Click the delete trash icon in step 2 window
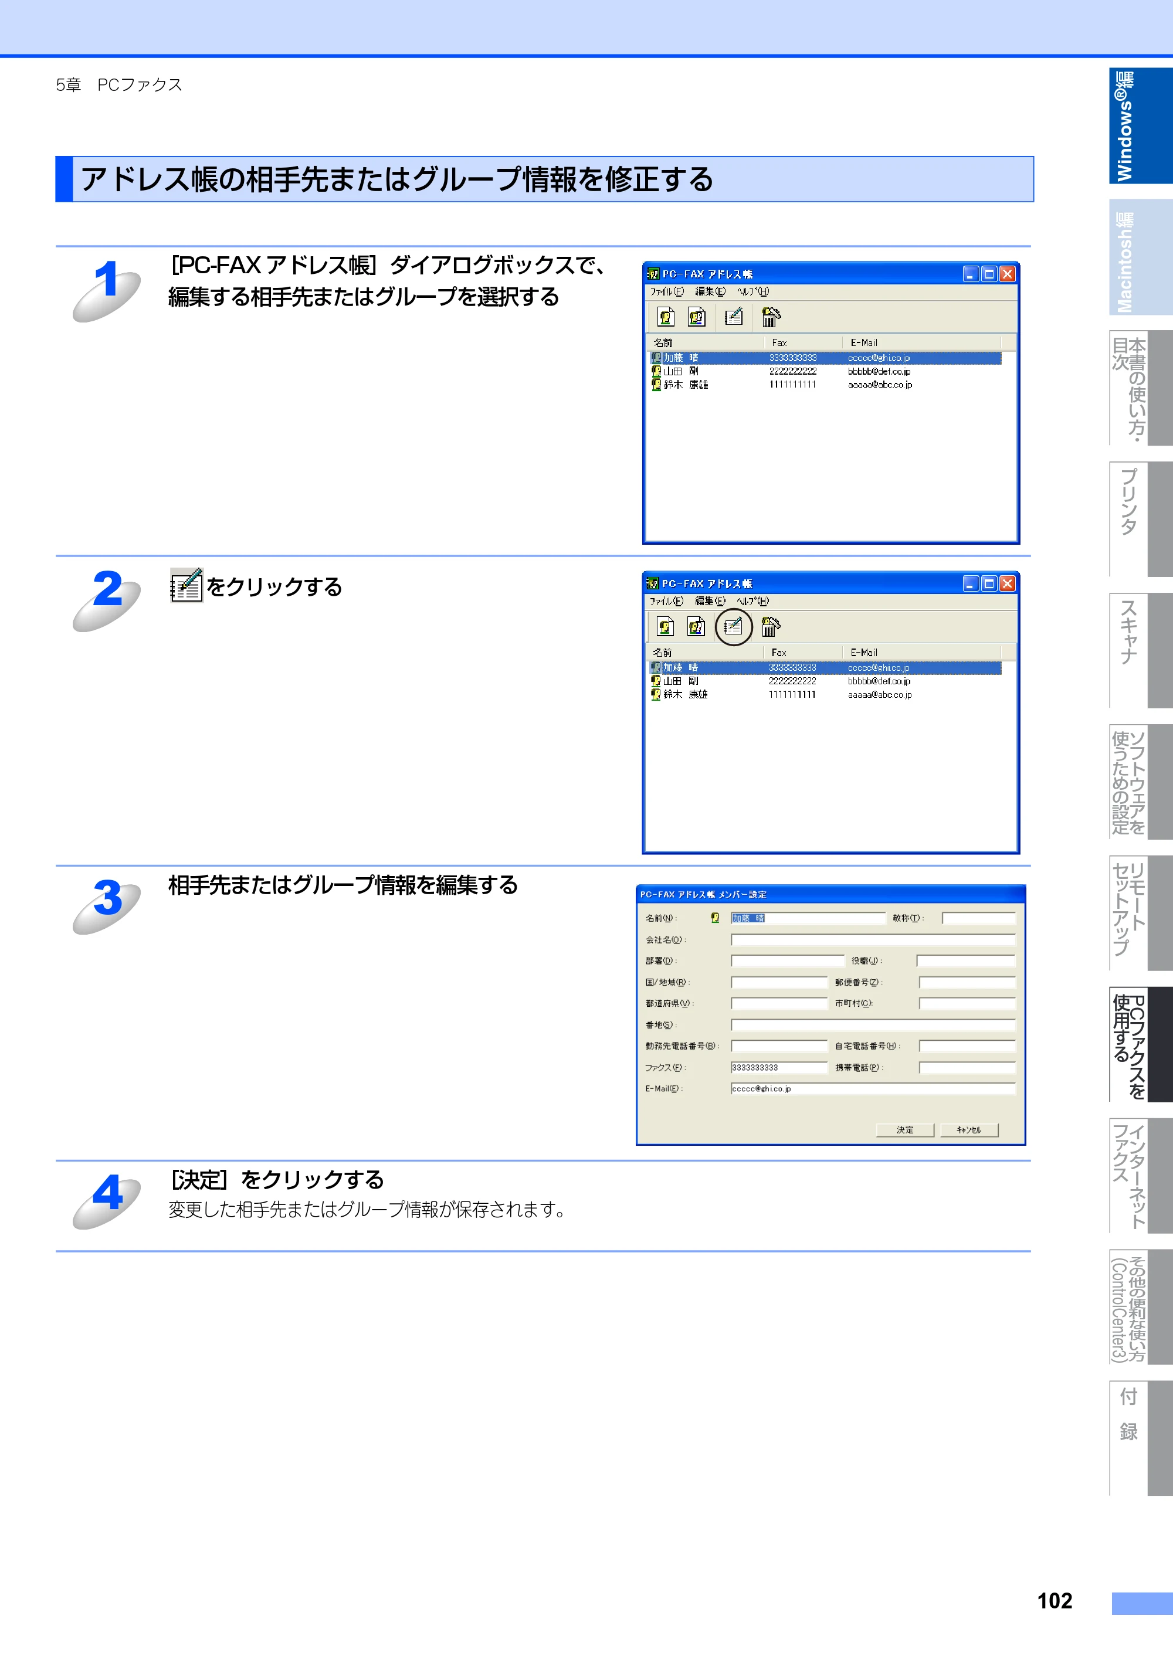 tap(771, 626)
